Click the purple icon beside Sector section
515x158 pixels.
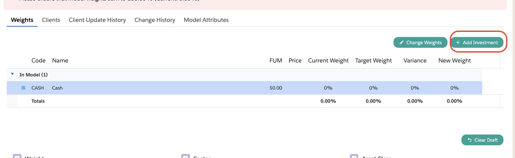(185, 156)
